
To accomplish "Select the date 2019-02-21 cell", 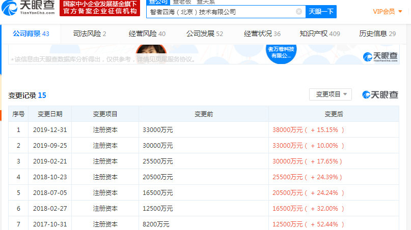I will tap(50, 161).
